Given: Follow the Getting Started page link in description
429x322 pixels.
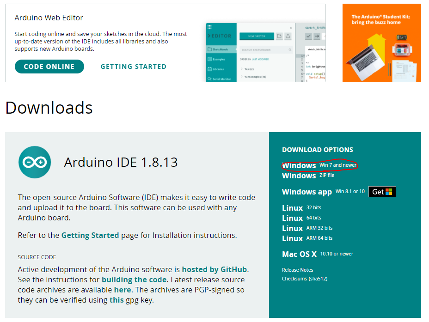Looking at the screenshot, I should [x=90, y=235].
